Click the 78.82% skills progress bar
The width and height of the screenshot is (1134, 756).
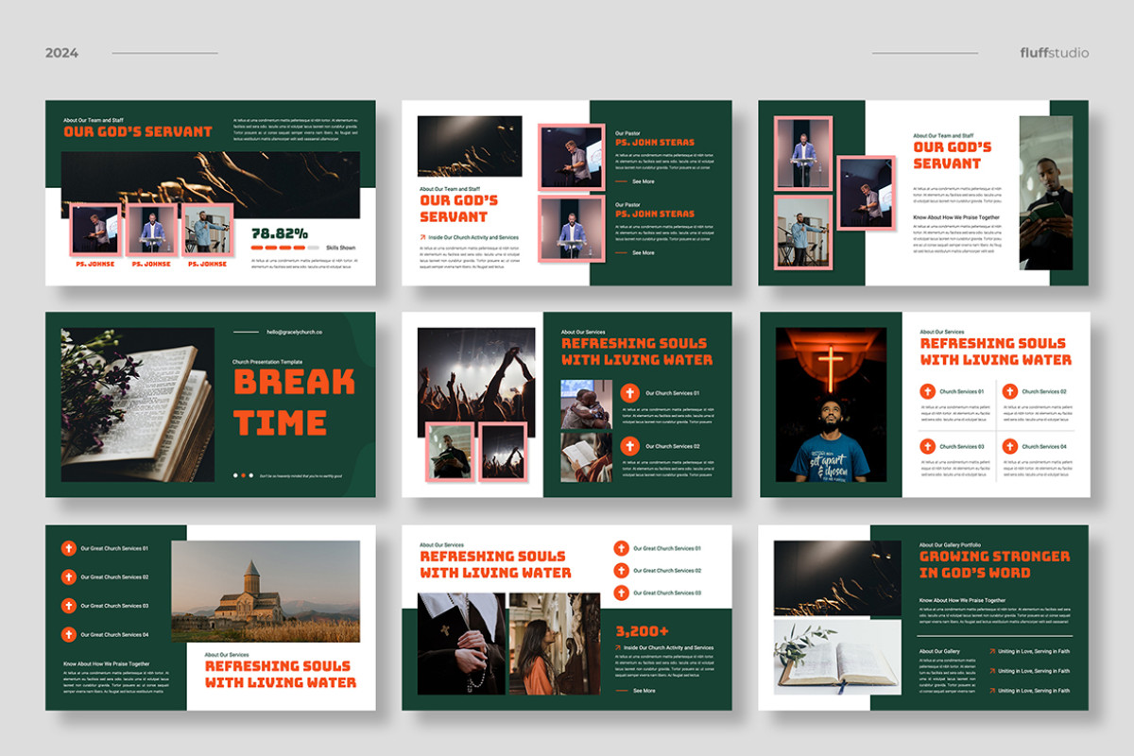pos(285,248)
